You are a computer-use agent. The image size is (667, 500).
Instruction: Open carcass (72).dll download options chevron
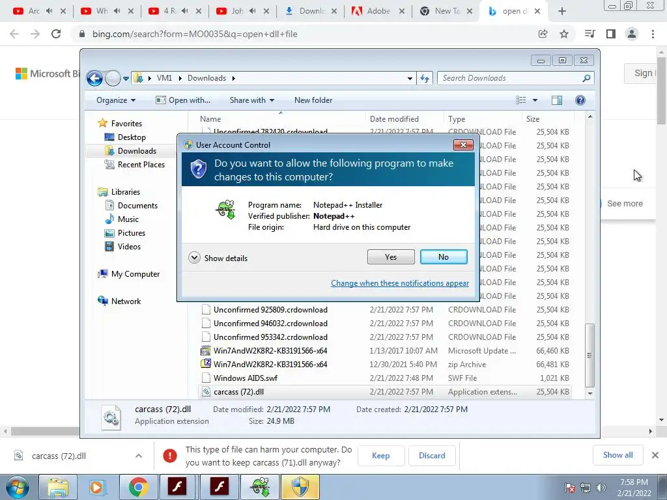coord(139,456)
